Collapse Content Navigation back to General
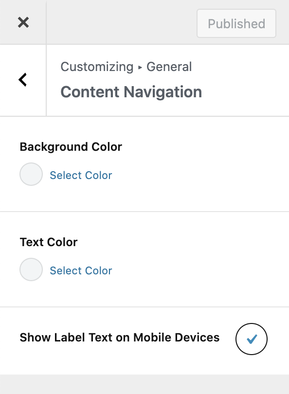The image size is (289, 394). pos(22,80)
